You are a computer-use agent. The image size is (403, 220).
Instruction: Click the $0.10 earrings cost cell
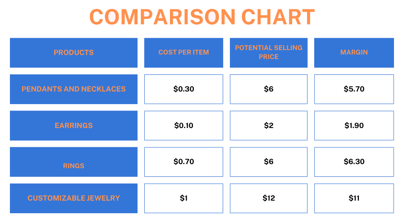pyautogui.click(x=183, y=126)
